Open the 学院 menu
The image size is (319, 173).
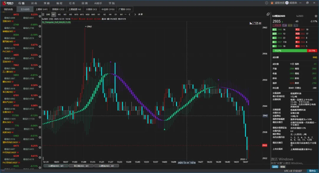coord(112,3)
